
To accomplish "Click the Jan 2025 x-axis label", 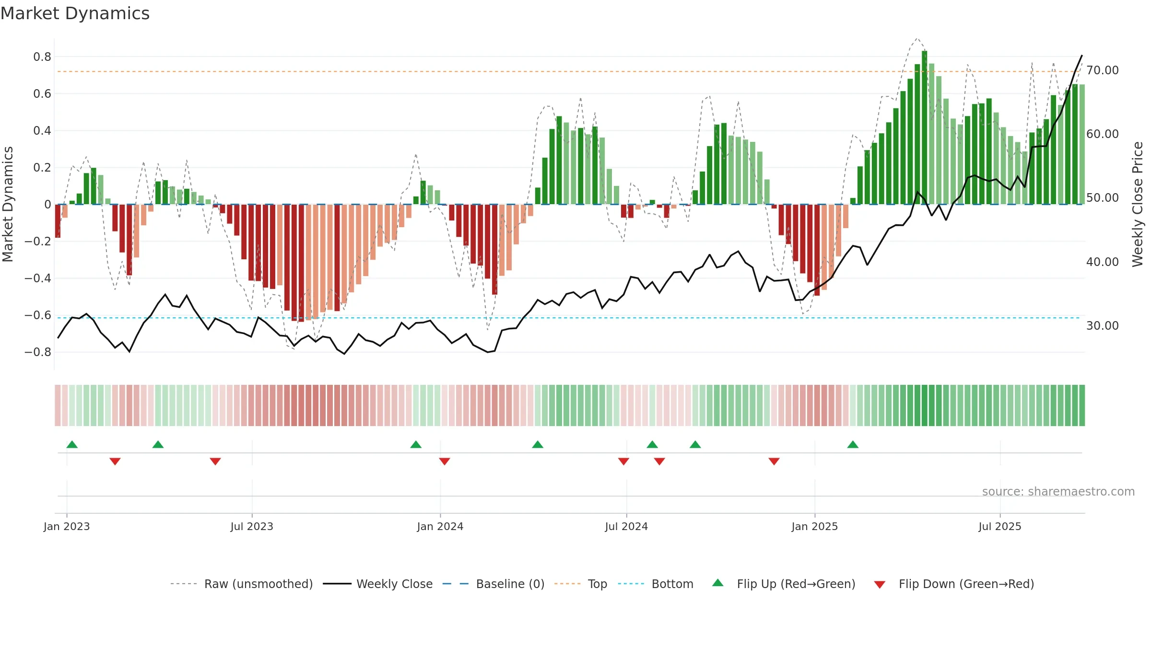I will [x=815, y=526].
